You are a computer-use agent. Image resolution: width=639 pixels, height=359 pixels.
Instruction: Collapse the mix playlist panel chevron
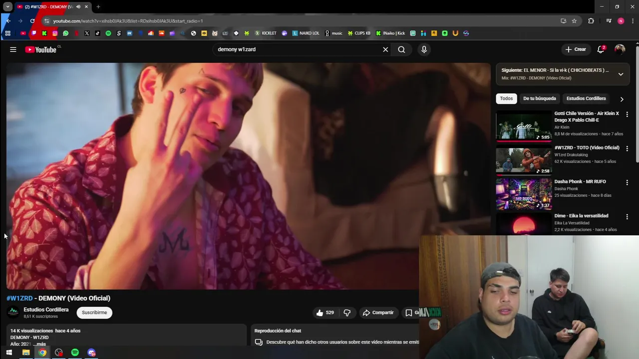click(621, 74)
